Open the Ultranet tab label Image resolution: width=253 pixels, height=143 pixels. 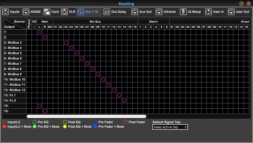pyautogui.click(x=170, y=12)
